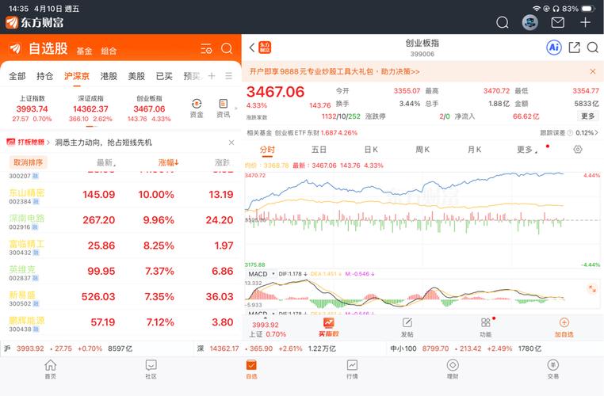Select the 美股 tab
Image resolution: width=604 pixels, height=396 pixels.
pyautogui.click(x=136, y=76)
